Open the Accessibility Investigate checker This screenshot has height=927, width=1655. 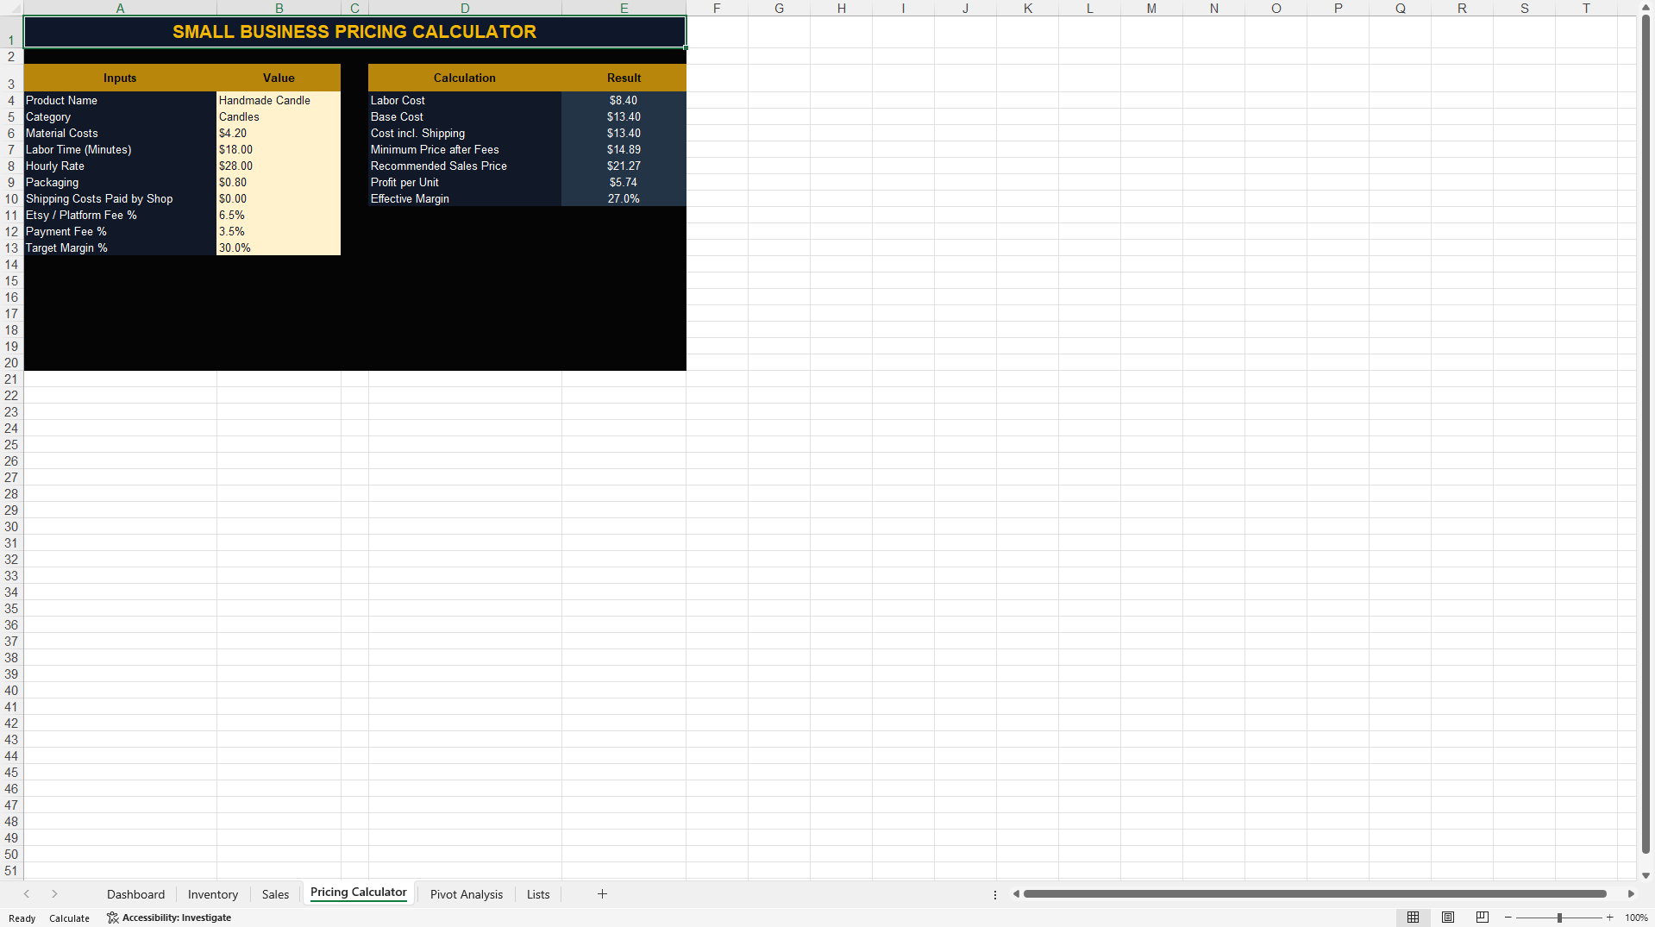tap(169, 918)
